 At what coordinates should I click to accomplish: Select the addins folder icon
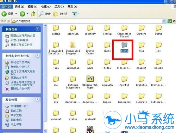point(56,28)
